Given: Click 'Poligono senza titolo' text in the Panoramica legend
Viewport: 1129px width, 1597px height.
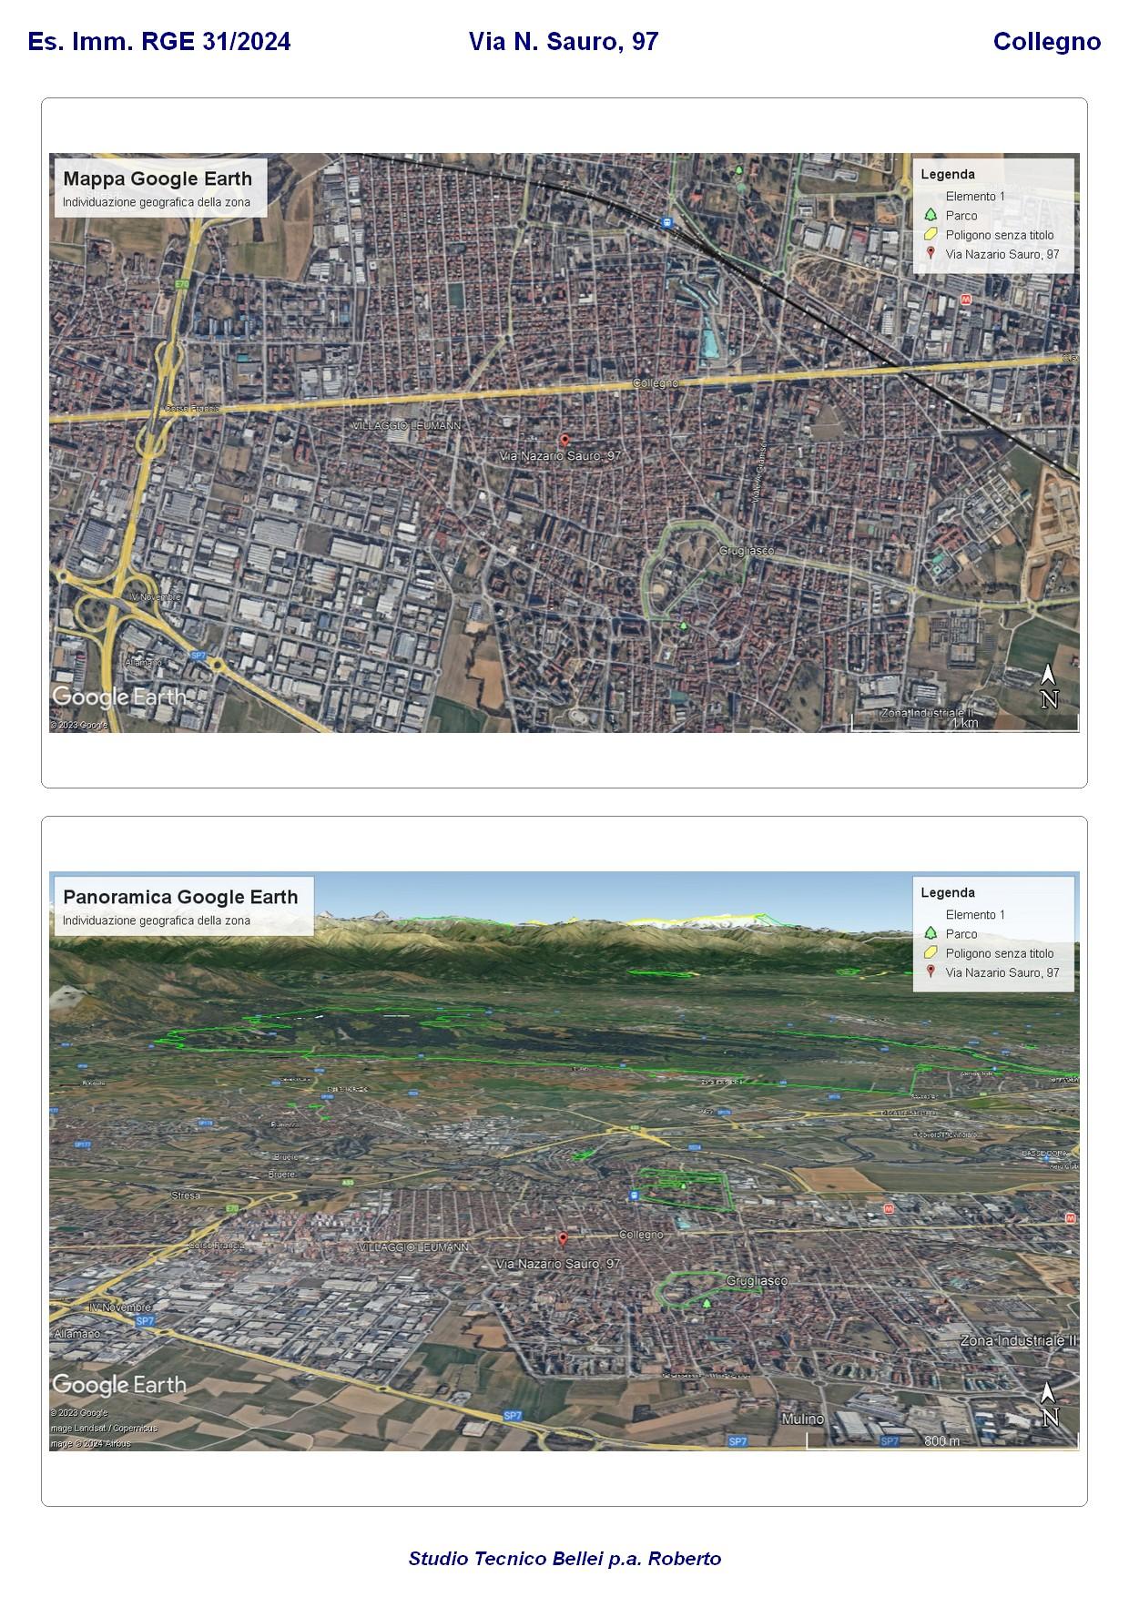Looking at the screenshot, I should pos(1000,953).
